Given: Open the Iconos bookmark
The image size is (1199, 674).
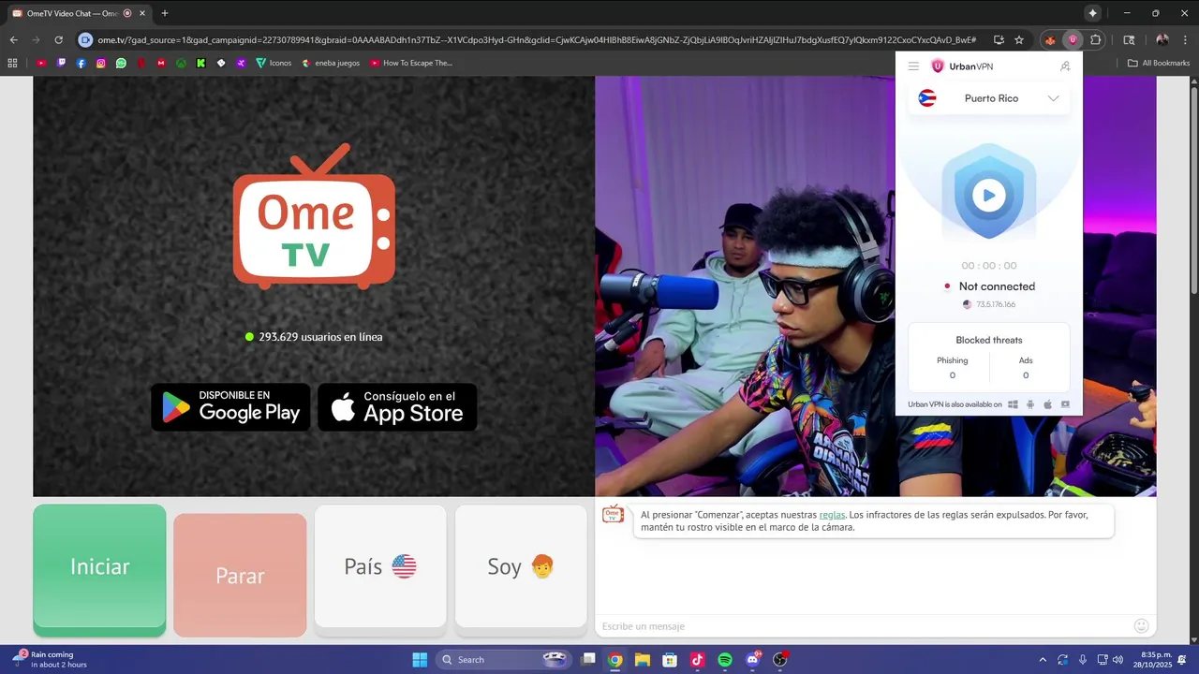Looking at the screenshot, I should coord(274,63).
